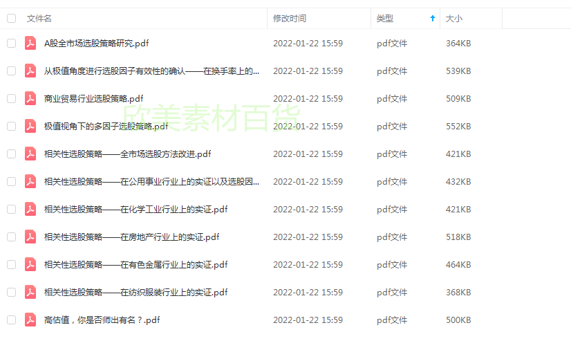Image resolution: width=571 pixels, height=341 pixels.
Task: Click size value 368KB
Action: point(458,293)
